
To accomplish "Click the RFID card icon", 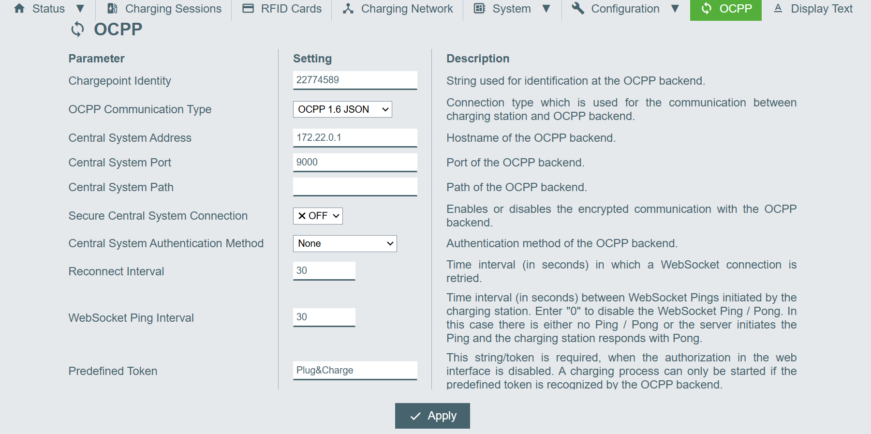I will [248, 9].
